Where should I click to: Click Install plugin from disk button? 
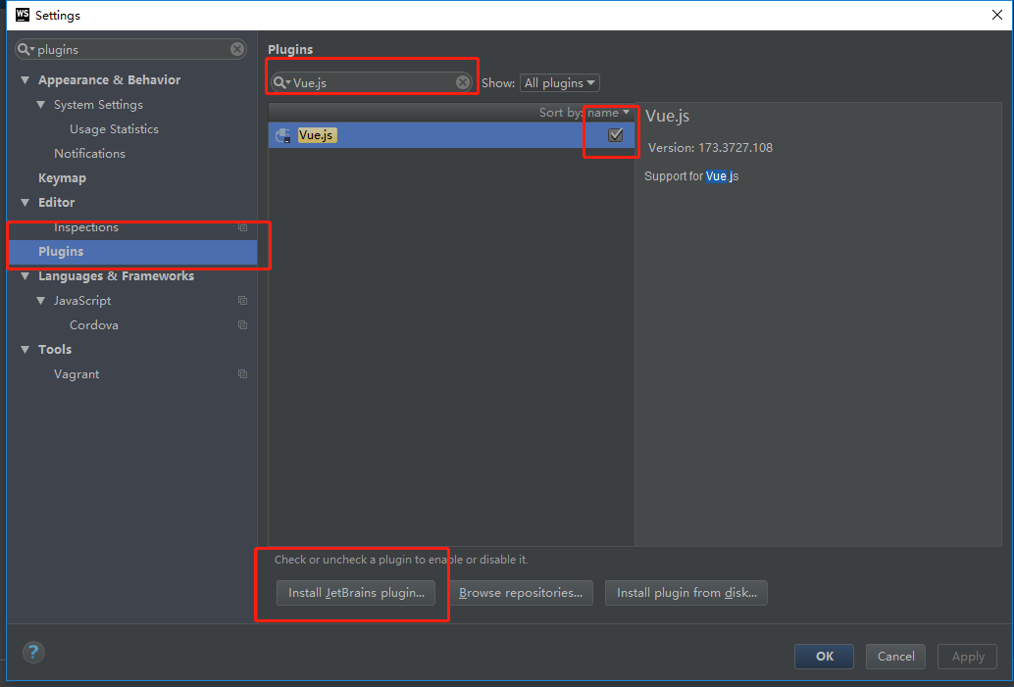pos(686,593)
